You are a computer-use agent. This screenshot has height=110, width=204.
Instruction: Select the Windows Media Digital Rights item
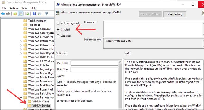point(41,73)
